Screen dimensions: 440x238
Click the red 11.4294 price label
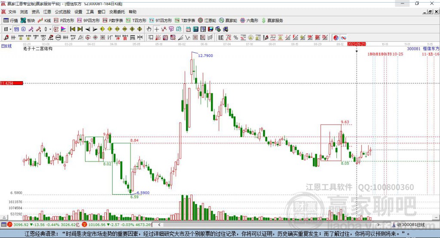coord(11,83)
